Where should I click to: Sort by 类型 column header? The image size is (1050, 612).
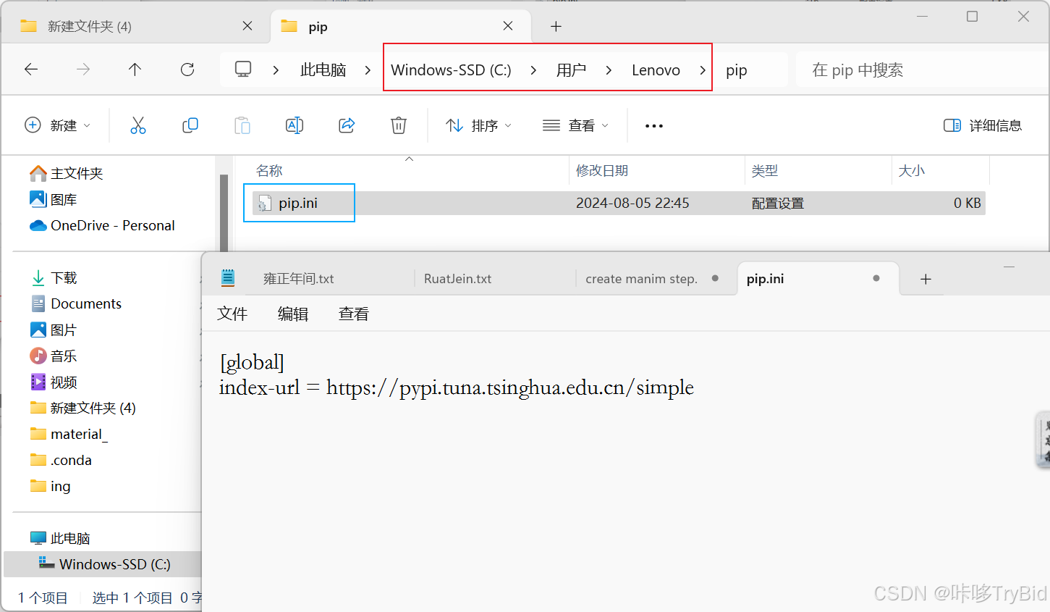click(765, 171)
